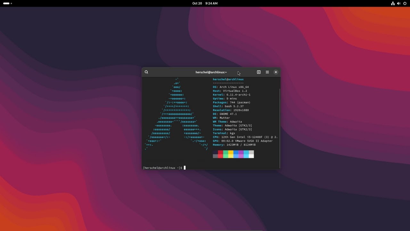Click the 'DE: GNOME 47.1' line
Image resolution: width=410 pixels, height=231 pixels.
[x=225, y=114]
